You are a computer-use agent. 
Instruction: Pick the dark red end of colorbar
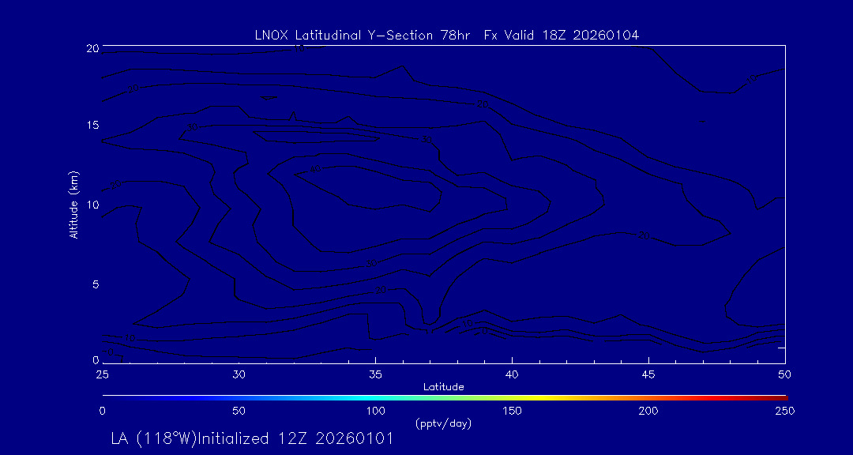coord(781,398)
